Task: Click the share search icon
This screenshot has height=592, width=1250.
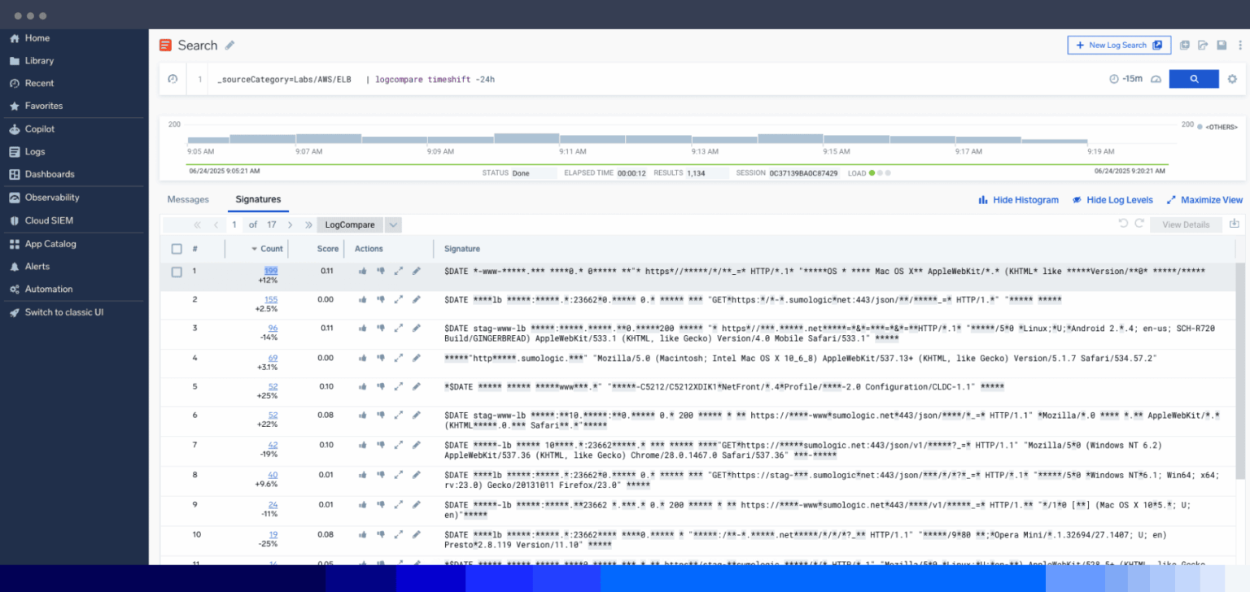Action: (x=1203, y=46)
